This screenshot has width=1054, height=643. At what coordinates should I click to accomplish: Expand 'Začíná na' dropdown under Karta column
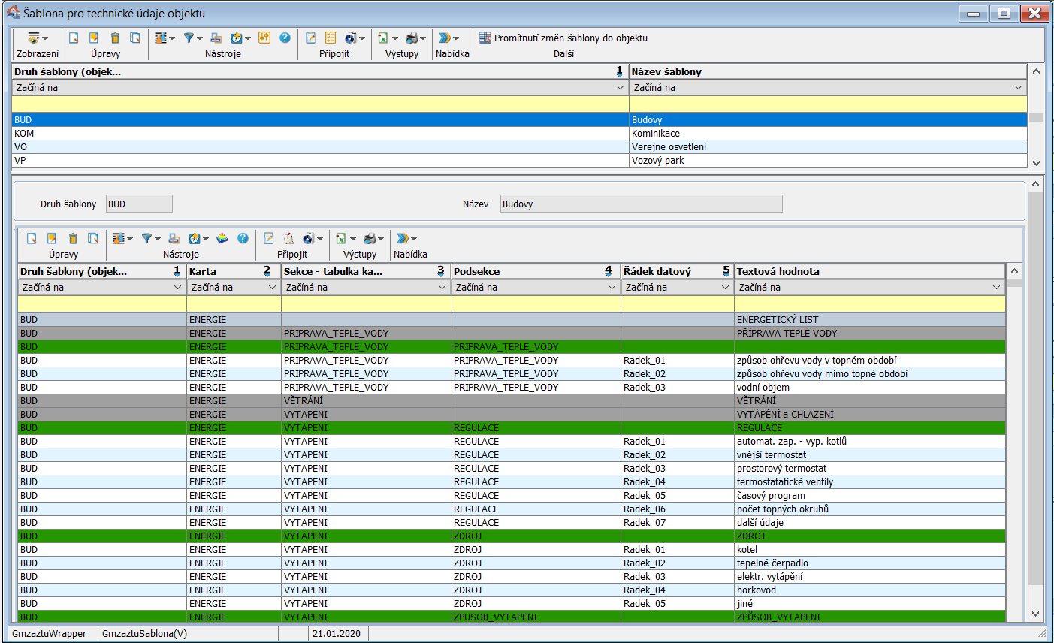272,288
